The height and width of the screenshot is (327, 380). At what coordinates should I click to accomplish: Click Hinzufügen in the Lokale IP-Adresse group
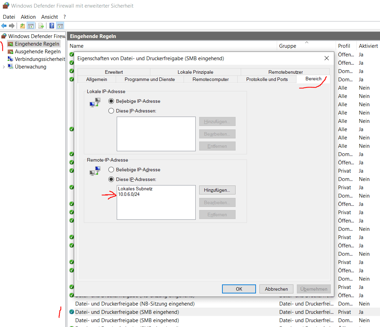[x=217, y=121]
